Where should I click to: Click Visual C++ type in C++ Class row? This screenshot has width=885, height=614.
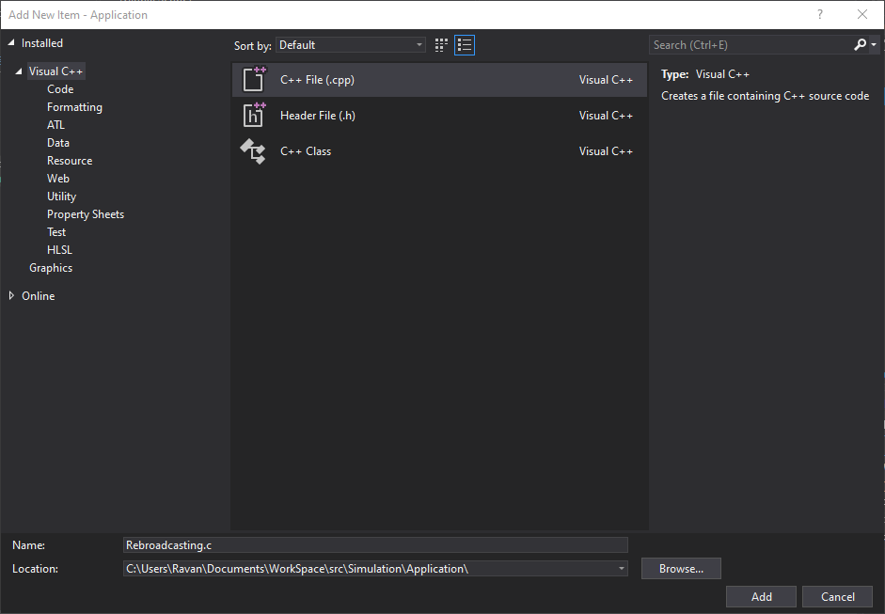[x=606, y=151]
